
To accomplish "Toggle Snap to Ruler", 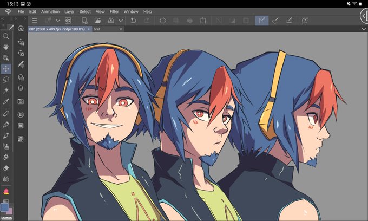I will point(262,21).
